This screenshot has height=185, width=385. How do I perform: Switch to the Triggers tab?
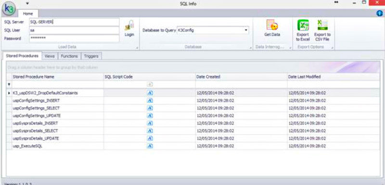(x=91, y=56)
